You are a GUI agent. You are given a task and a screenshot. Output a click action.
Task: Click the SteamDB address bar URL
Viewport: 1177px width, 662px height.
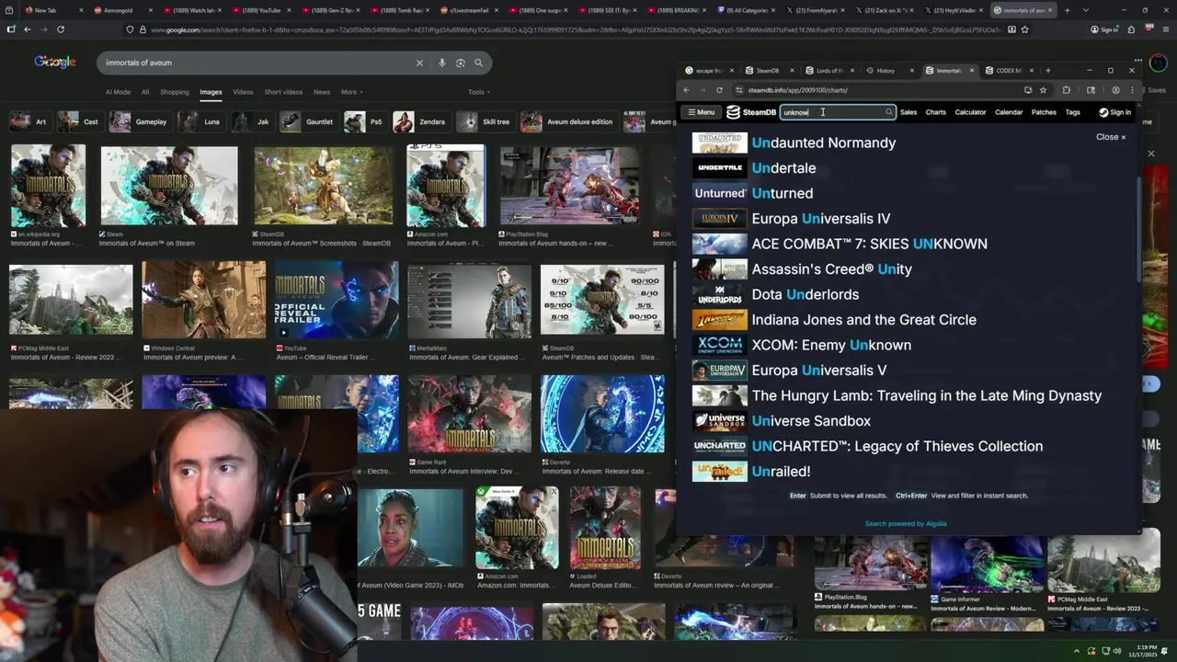coord(797,90)
